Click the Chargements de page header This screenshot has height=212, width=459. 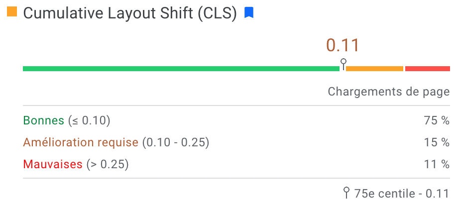click(x=389, y=92)
